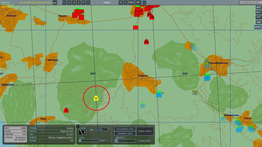The image size is (262, 147).
Task: Click the ZQ67 grid label
Action: (x=185, y=73)
